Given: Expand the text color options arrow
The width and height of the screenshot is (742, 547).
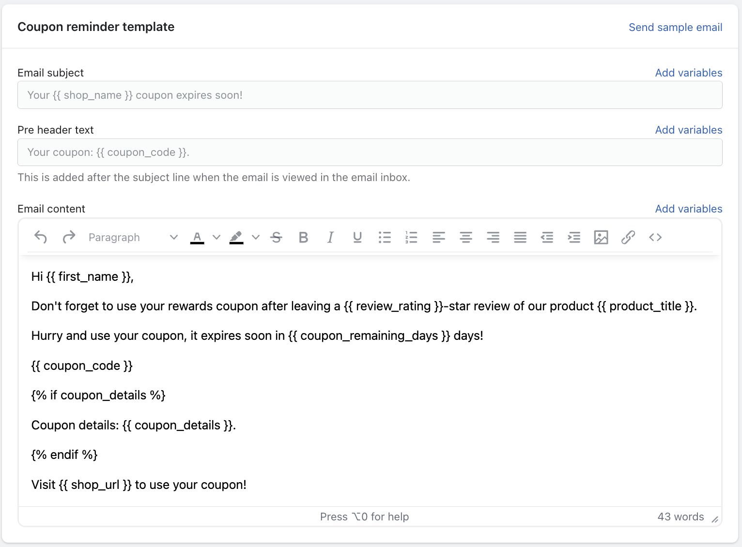Looking at the screenshot, I should (x=216, y=237).
